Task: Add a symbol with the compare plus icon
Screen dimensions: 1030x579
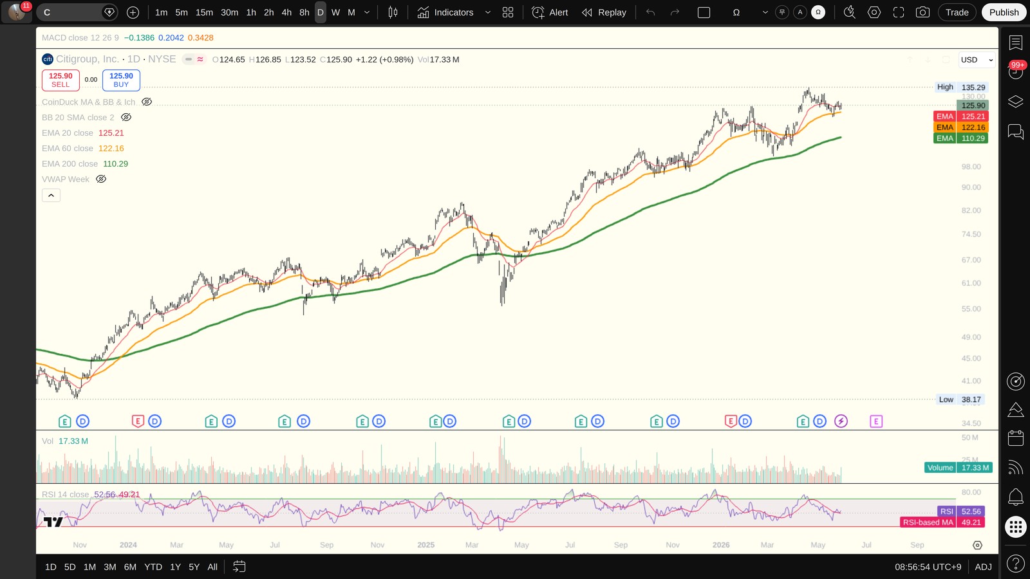Action: coord(133,12)
